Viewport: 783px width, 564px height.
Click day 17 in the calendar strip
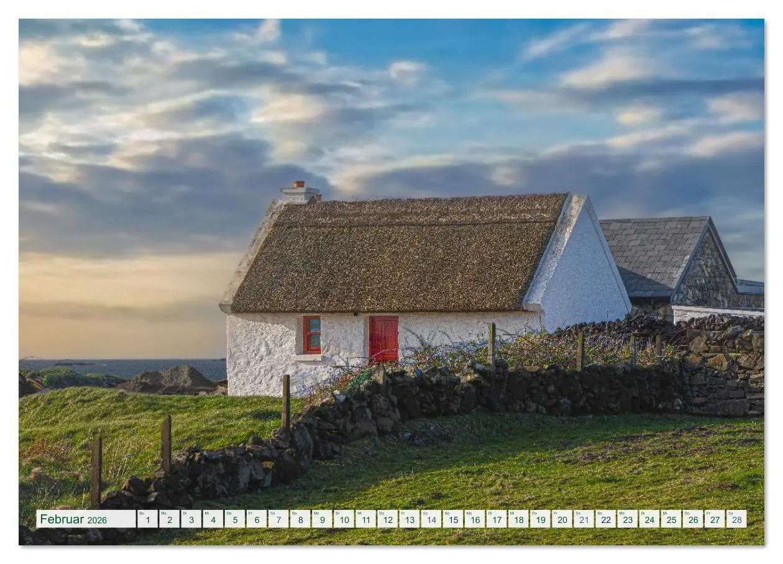pyautogui.click(x=496, y=519)
